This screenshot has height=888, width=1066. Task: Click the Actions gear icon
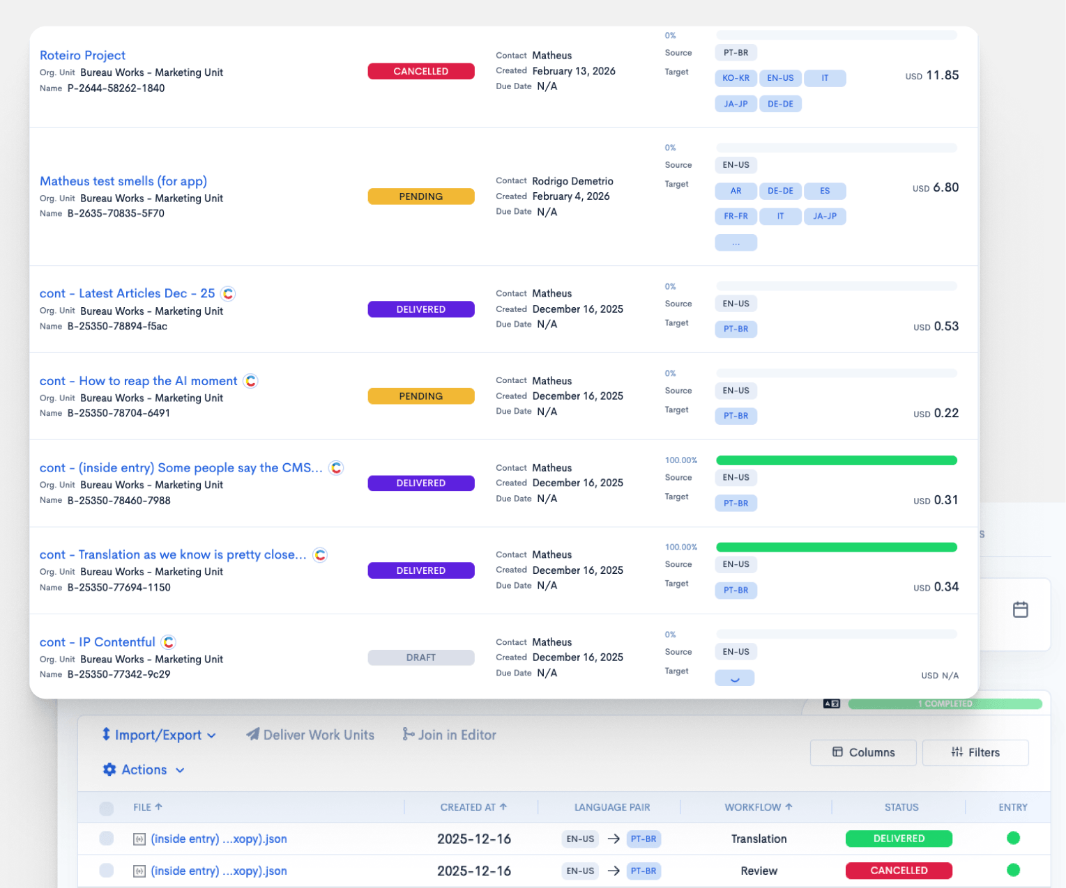109,770
